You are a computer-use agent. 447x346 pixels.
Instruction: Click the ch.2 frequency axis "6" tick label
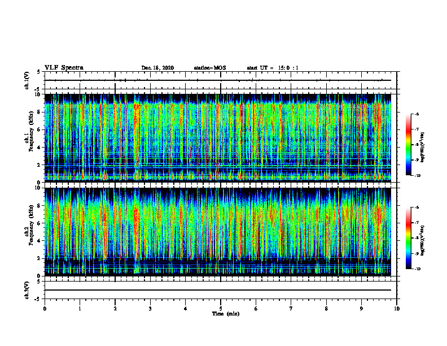pos(40,223)
